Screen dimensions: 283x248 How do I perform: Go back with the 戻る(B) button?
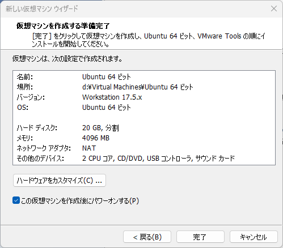147,237
